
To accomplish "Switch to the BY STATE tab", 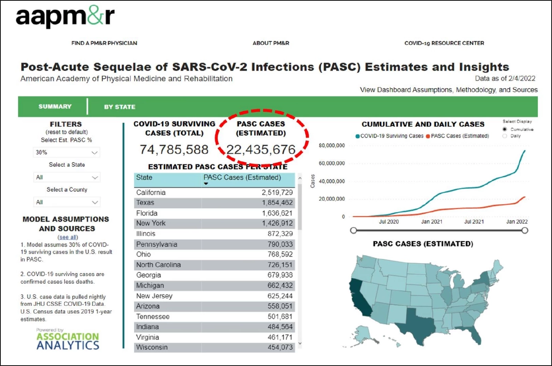I will pos(119,107).
